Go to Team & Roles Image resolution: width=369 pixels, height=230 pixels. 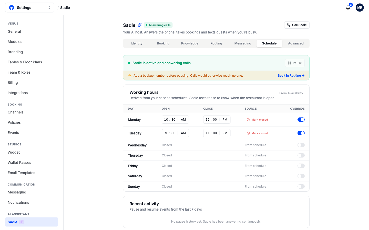[x=32, y=72]
